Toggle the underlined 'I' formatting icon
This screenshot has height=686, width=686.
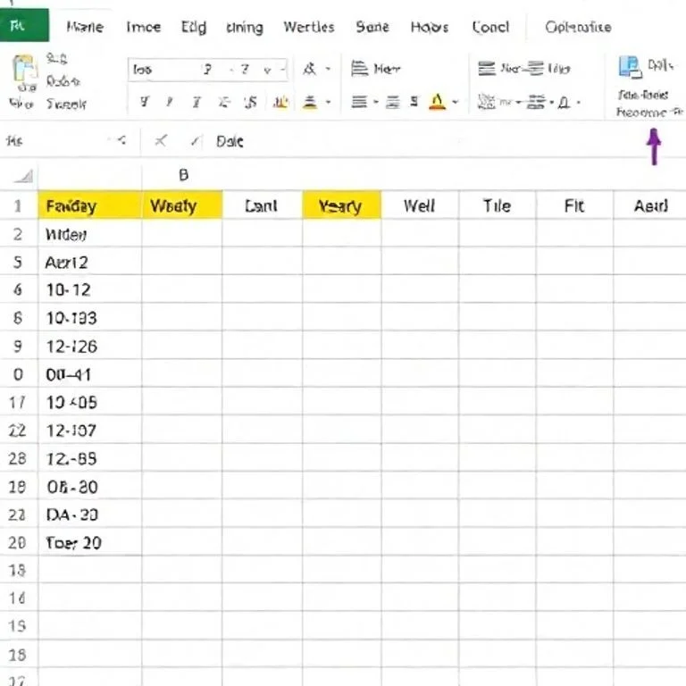197,103
